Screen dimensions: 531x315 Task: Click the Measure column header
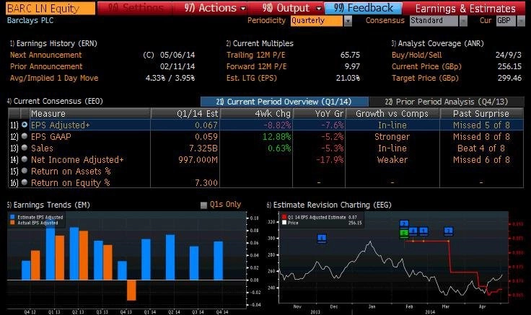point(90,113)
